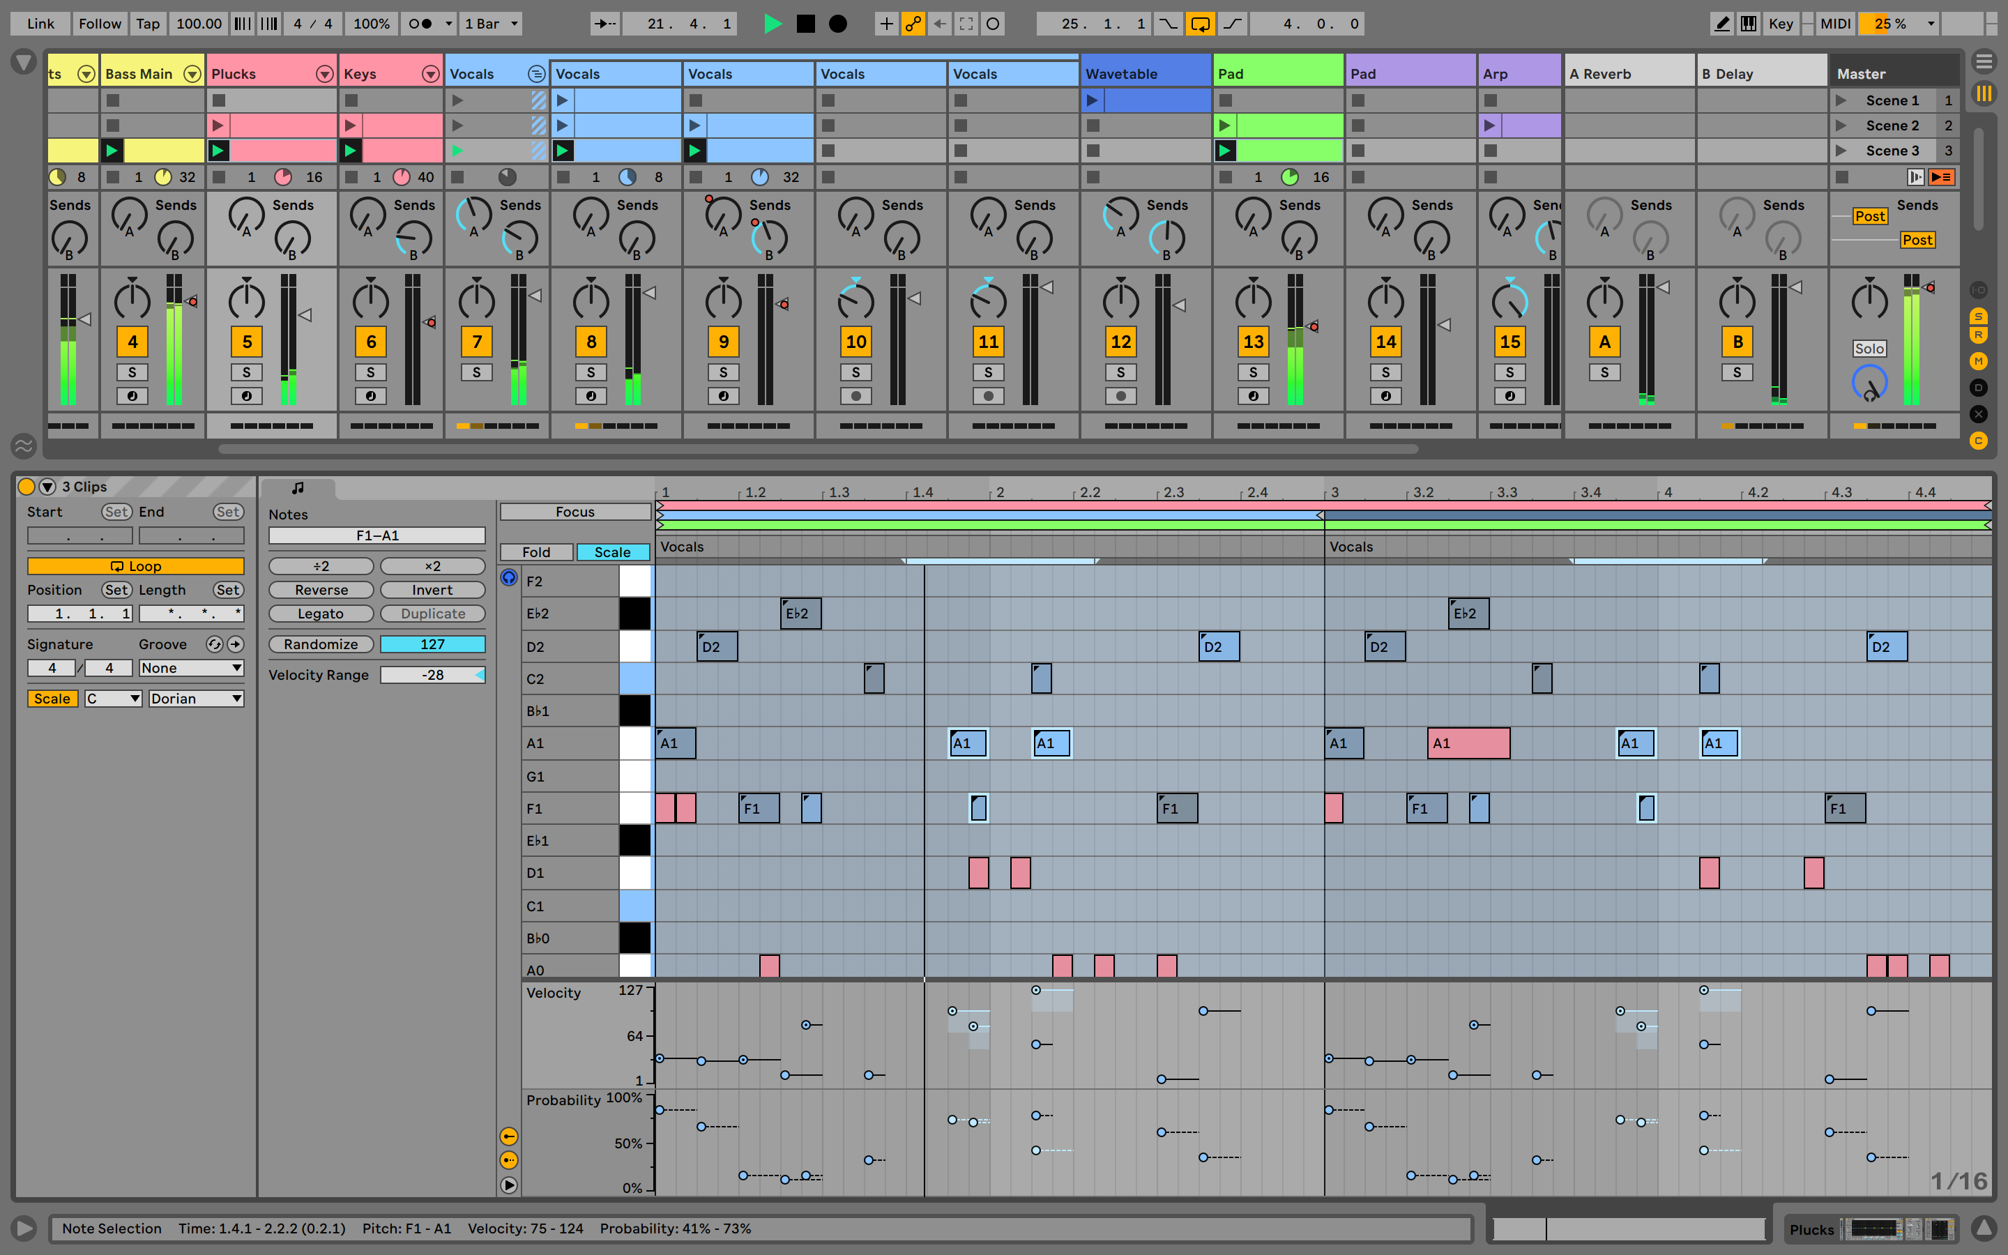
Task: Click the Scale button in piano roll
Action: [x=610, y=551]
